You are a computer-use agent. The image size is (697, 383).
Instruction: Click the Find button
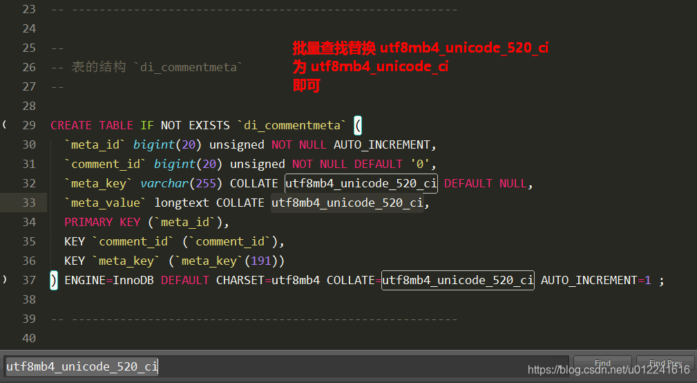tap(602, 363)
